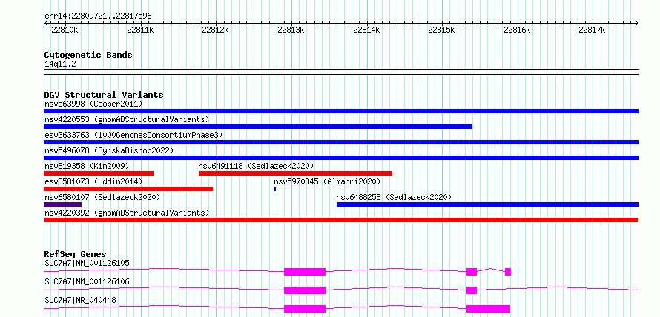This screenshot has width=660, height=317.
Task: Click the SLC7A7|NR_040448 transcript label
Action: (80, 300)
